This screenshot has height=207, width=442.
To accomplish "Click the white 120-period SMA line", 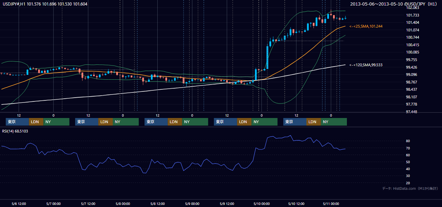I will (173, 88).
